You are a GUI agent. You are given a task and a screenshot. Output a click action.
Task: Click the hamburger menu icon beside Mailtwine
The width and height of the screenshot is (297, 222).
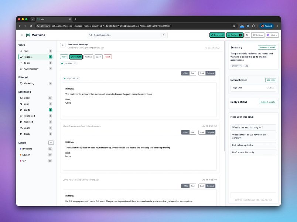coord(21,35)
